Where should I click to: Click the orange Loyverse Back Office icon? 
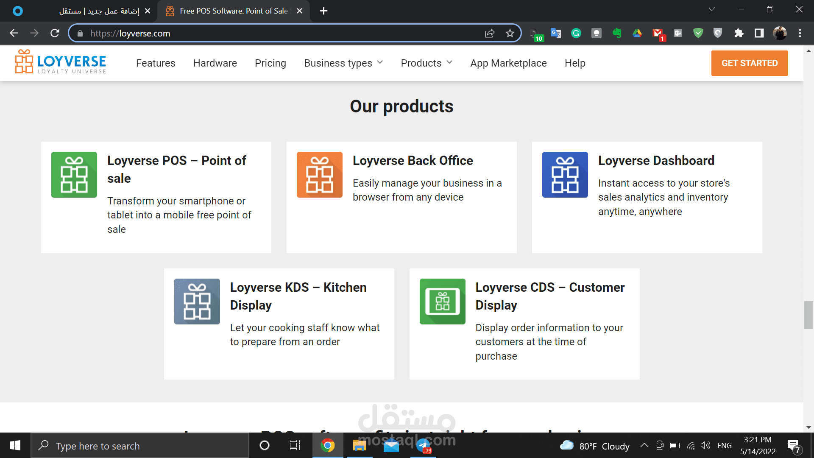(320, 175)
